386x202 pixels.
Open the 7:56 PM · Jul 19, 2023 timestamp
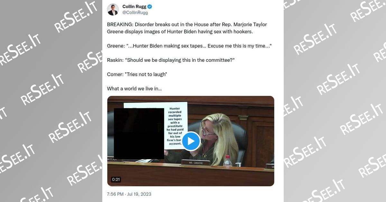pyautogui.click(x=129, y=194)
